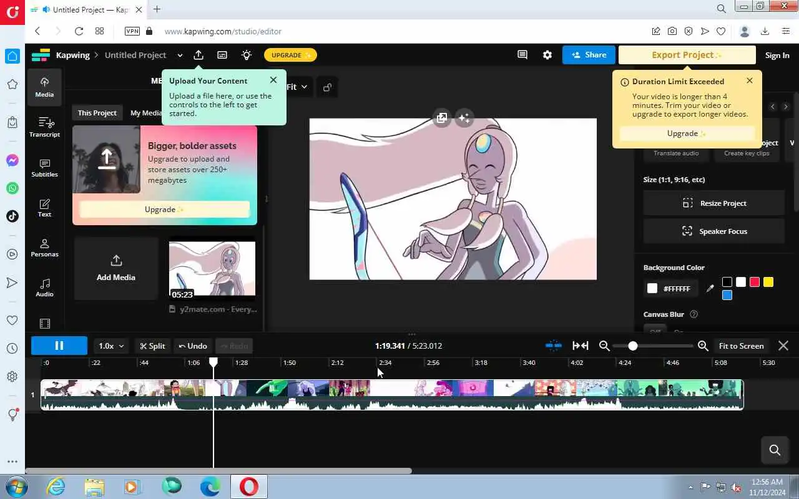This screenshot has width=799, height=499.
Task: Click the magic sparkle icon above the canvas
Action: 464,118
